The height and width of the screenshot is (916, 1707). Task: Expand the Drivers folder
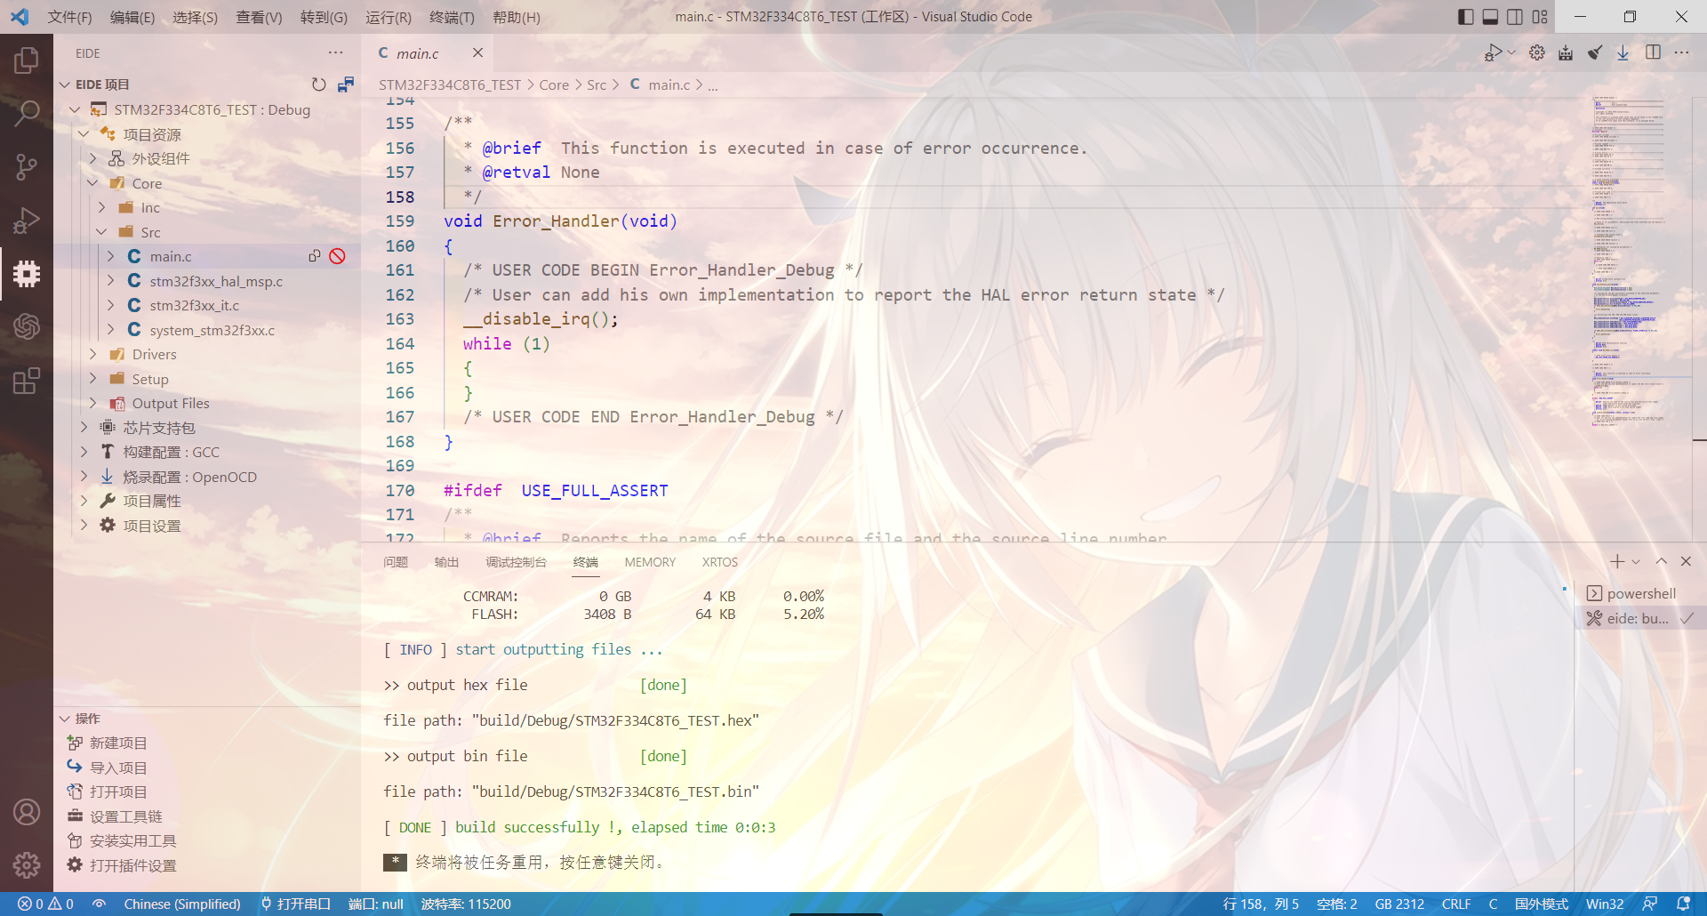(x=92, y=354)
